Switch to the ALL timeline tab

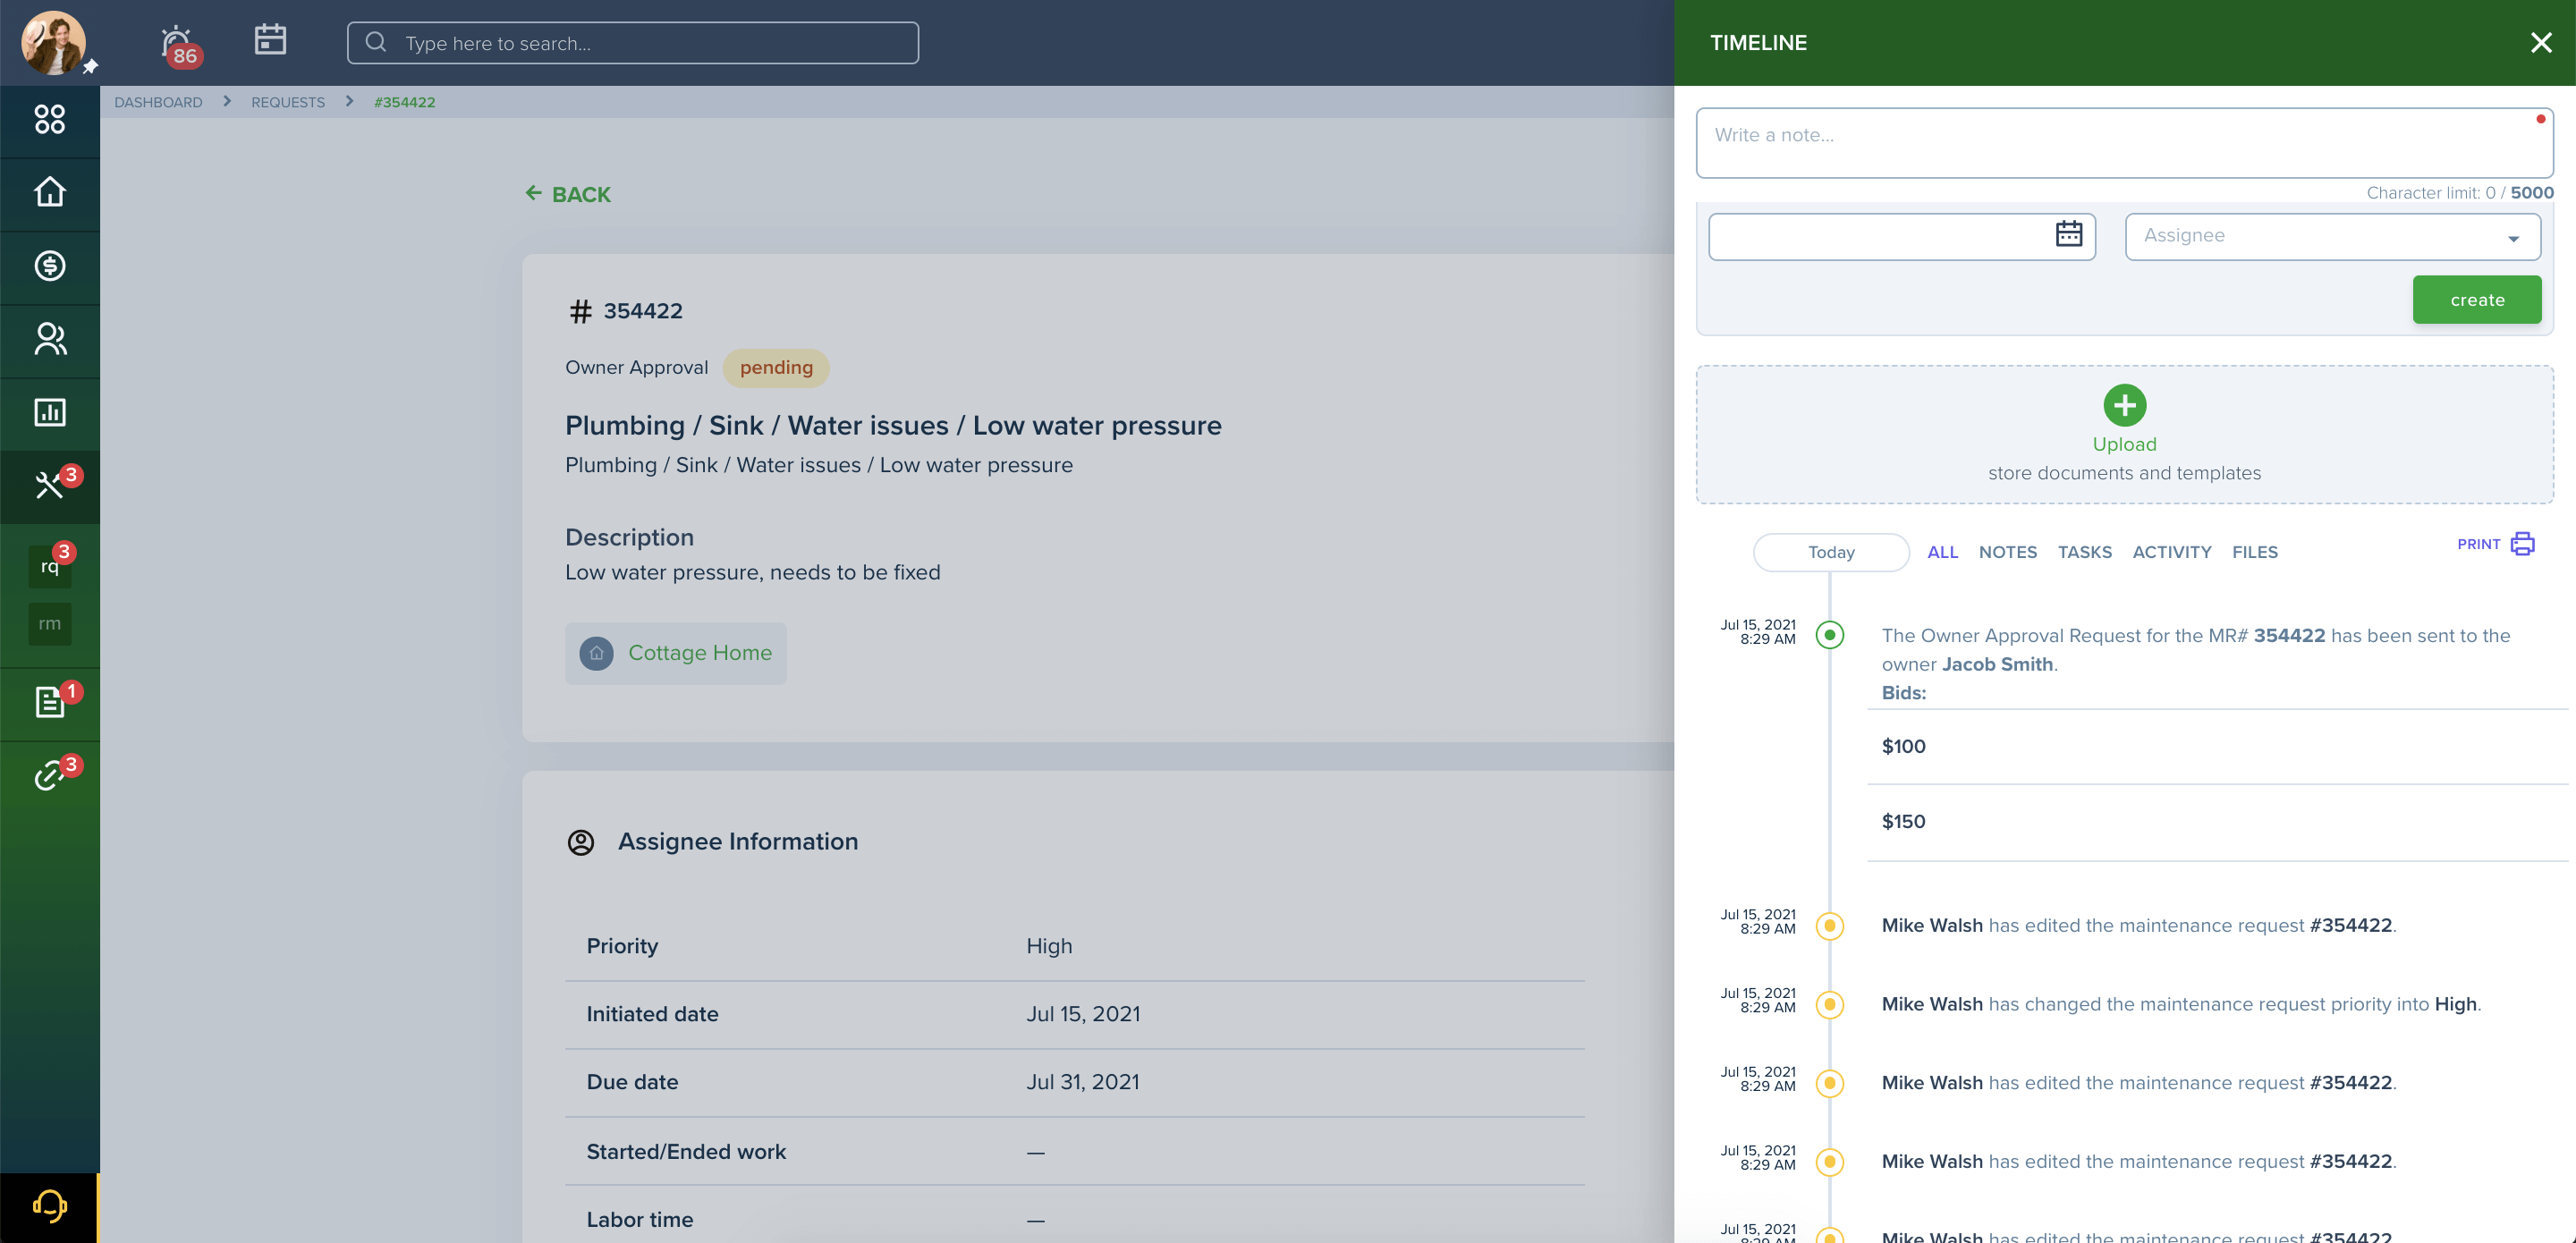click(x=1942, y=552)
